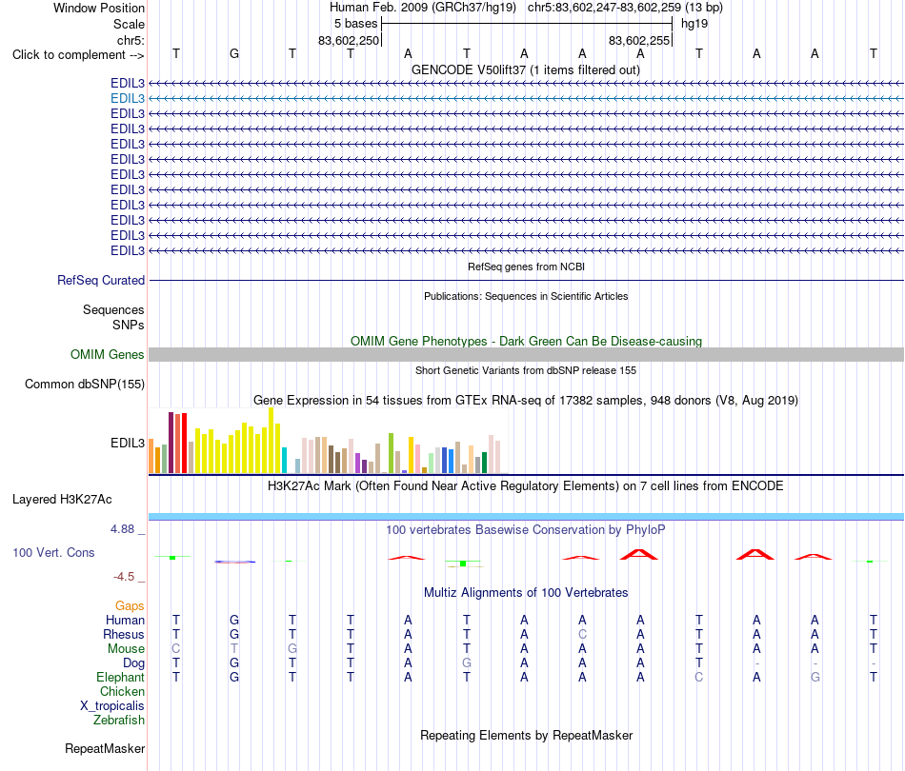Click the RepeatMasker track label
This screenshot has height=771, width=905.
(105, 748)
